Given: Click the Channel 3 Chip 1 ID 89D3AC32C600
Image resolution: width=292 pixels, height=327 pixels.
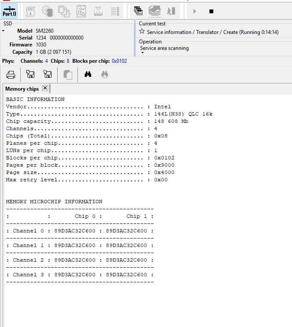Looking at the screenshot, I should 126,275.
